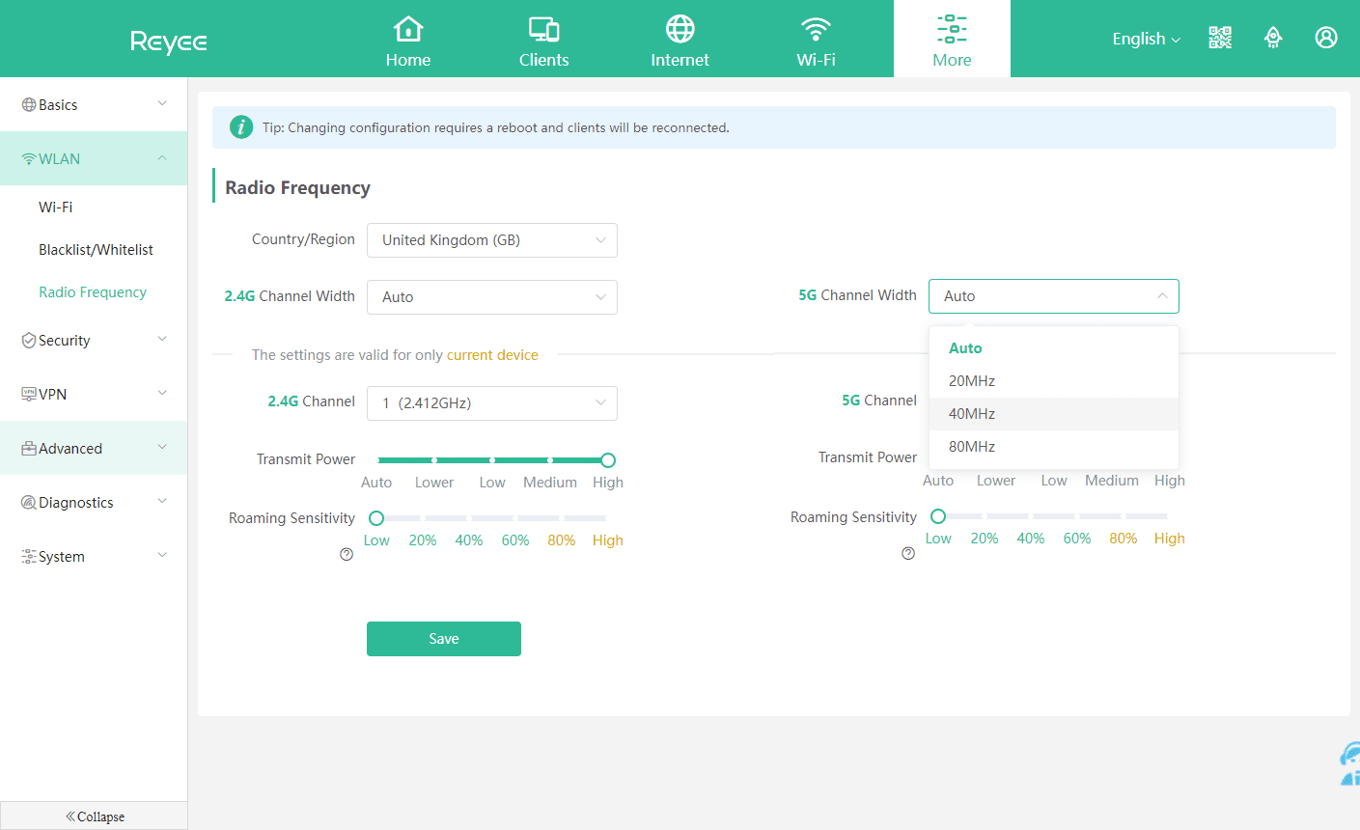Open Blacklist/Whitelist in the sidebar
This screenshot has height=830, width=1360.
point(96,250)
